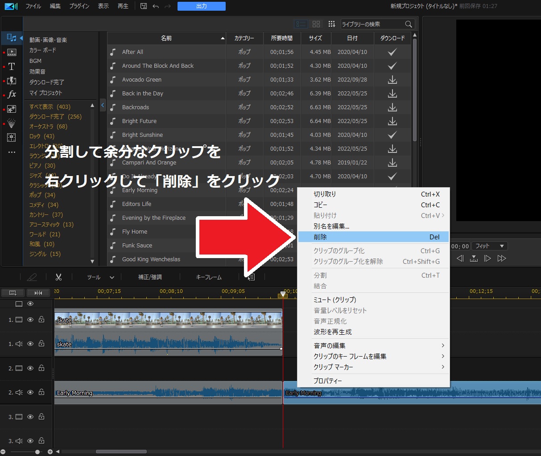Toggle visibility of video track 2

point(30,368)
